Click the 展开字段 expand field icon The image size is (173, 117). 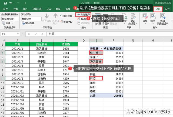coord(61,16)
